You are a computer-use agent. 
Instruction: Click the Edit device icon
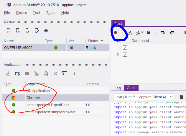(x=37, y=30)
